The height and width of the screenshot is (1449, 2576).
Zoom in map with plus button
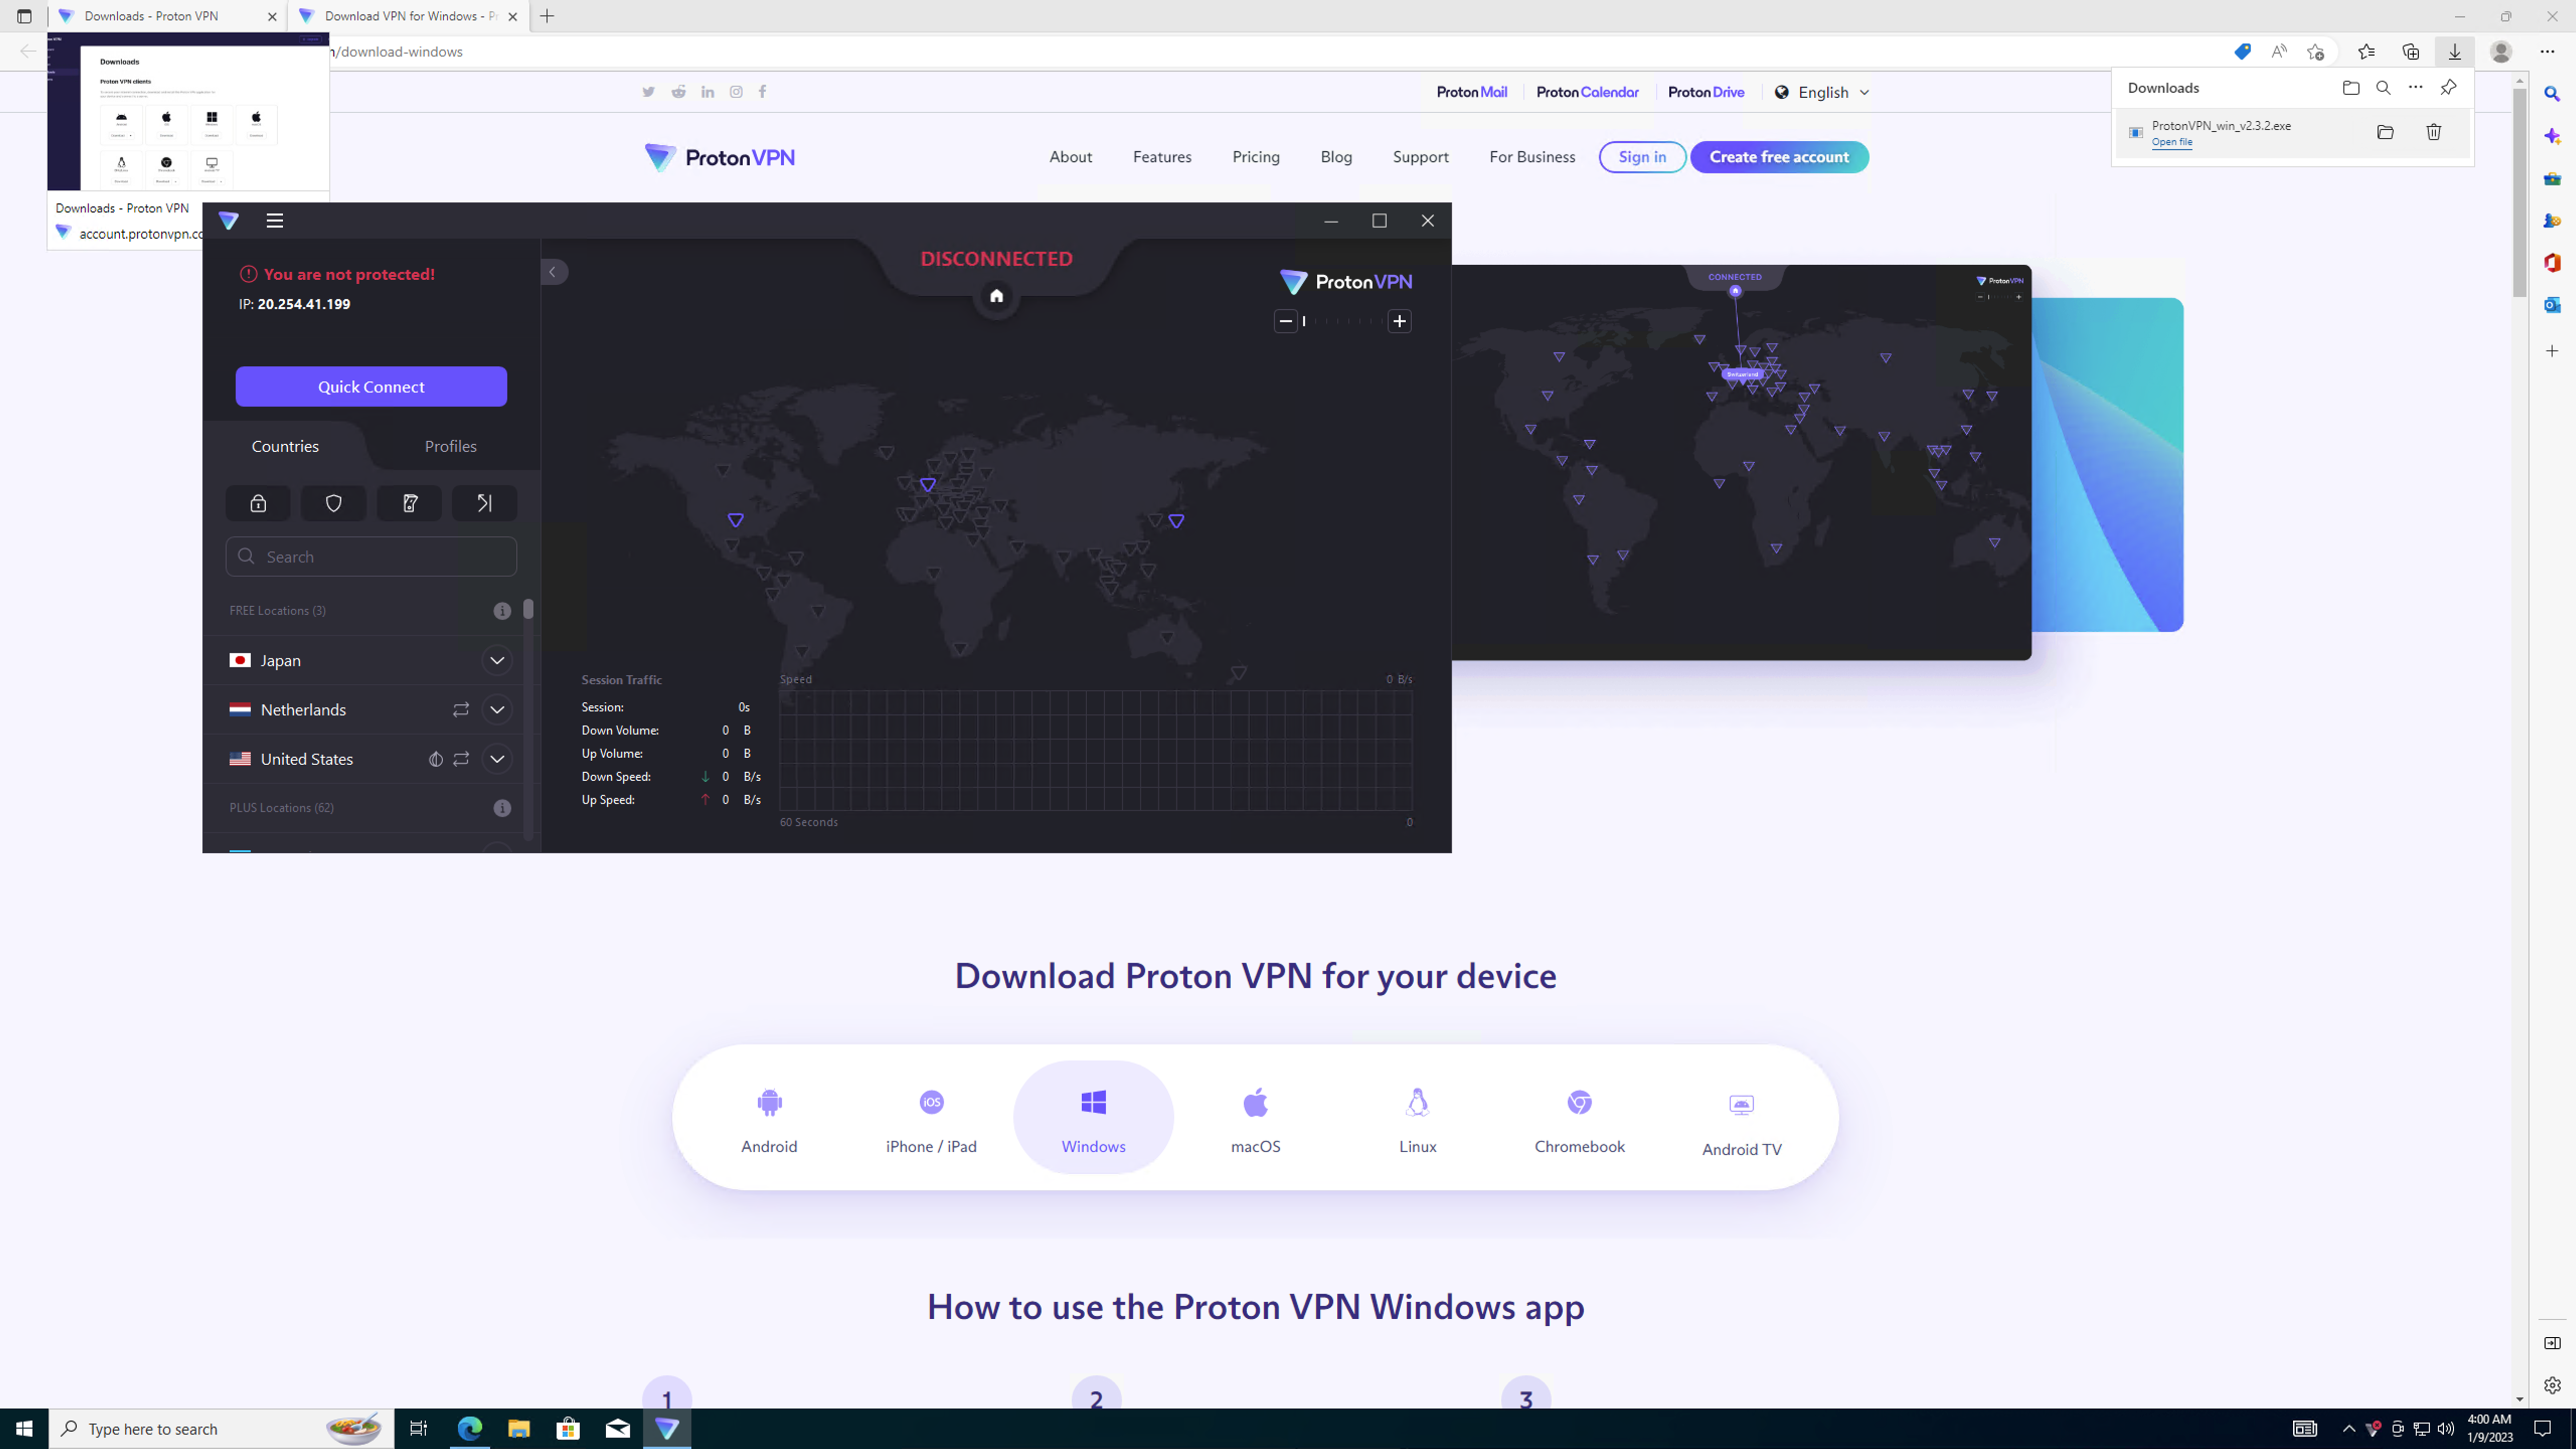click(x=1399, y=321)
